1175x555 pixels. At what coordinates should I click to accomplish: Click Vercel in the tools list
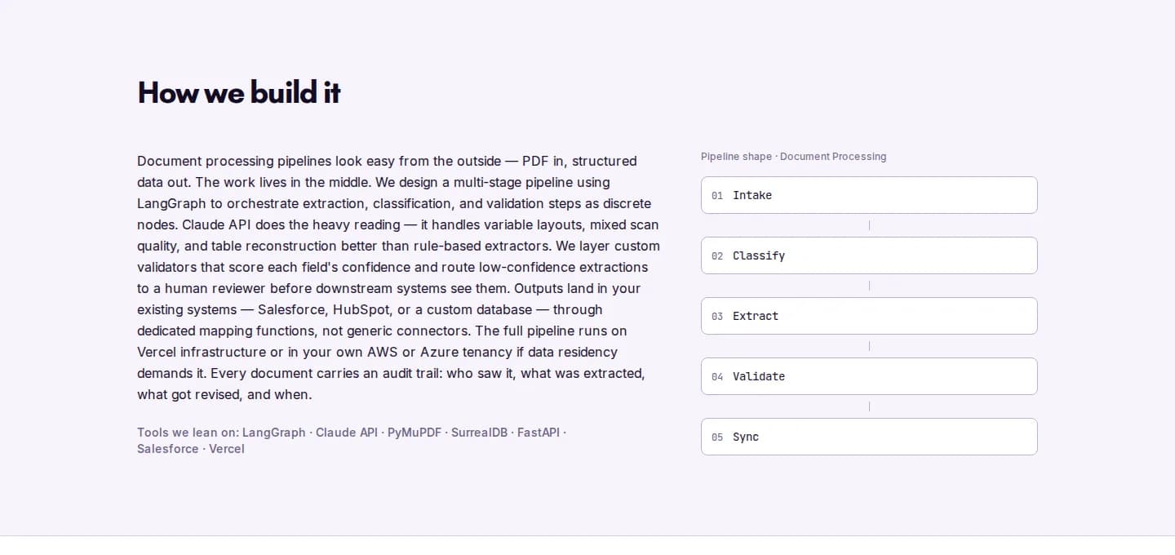[227, 449]
